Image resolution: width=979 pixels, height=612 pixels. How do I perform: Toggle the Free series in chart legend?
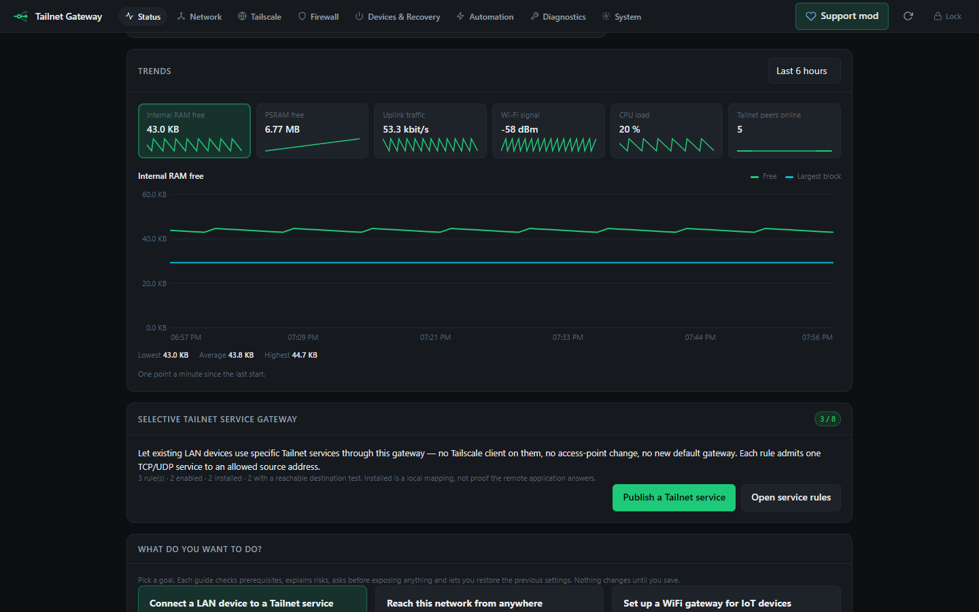tap(763, 176)
